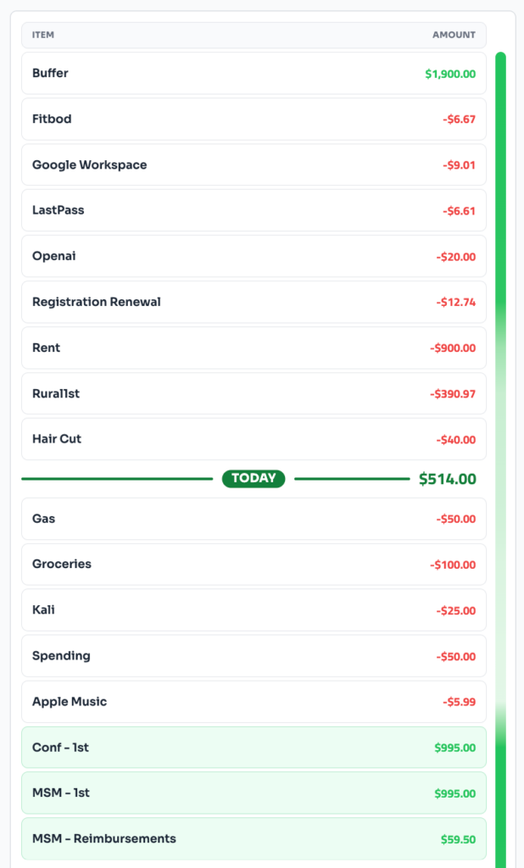Open the Apple Music subscription row

tap(254, 702)
